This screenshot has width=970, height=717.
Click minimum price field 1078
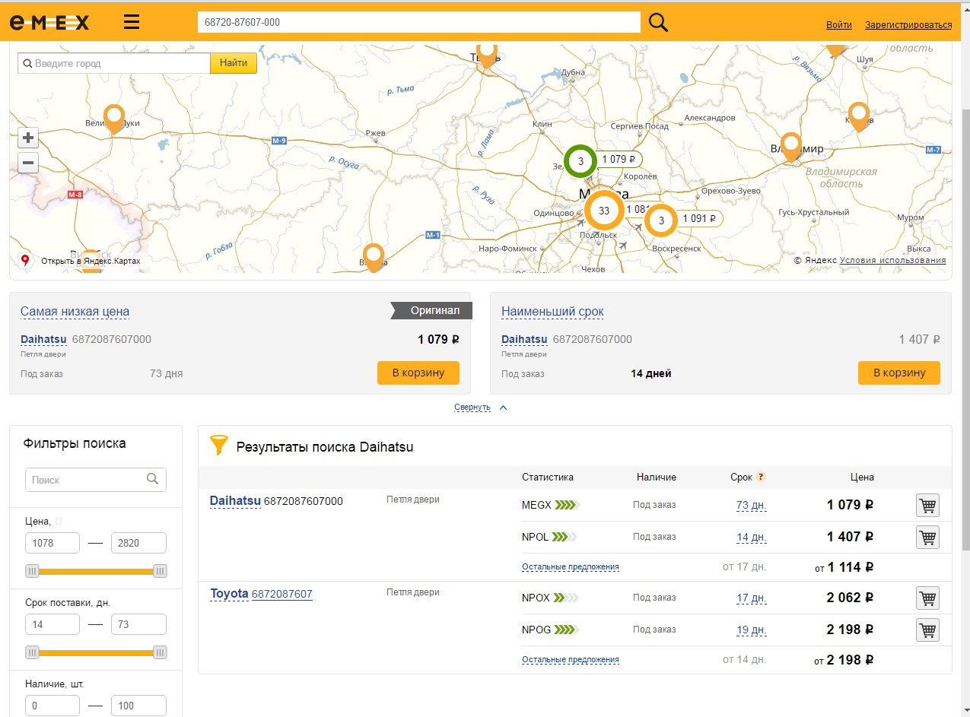coord(52,543)
